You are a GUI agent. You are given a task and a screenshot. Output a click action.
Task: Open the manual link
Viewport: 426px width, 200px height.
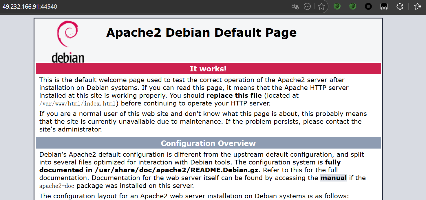pyautogui.click(x=334, y=178)
